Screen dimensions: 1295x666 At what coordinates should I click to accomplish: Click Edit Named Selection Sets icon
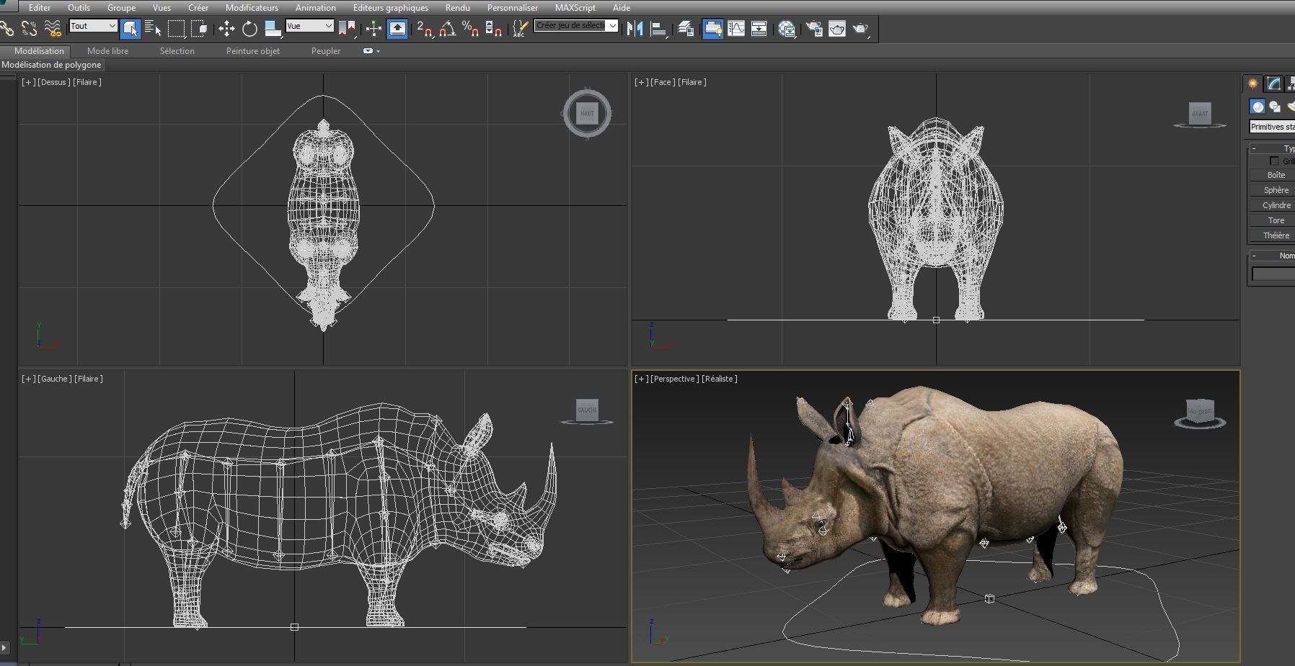click(x=519, y=29)
